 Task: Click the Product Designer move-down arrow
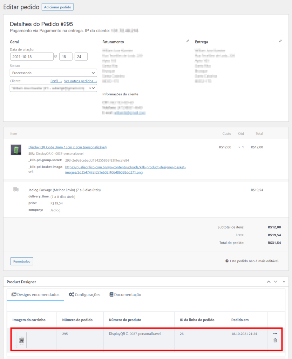276,282
